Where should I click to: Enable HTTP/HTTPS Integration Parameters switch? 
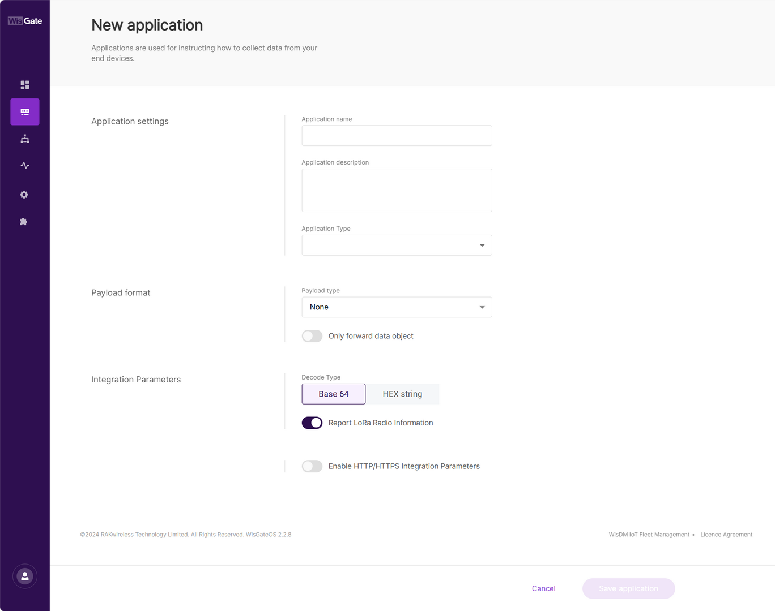[x=312, y=466]
